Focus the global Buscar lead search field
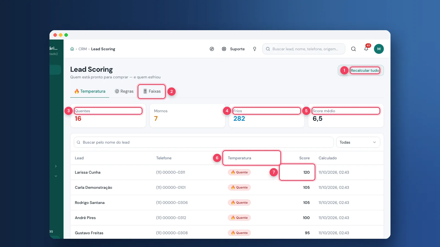 pos(304,49)
